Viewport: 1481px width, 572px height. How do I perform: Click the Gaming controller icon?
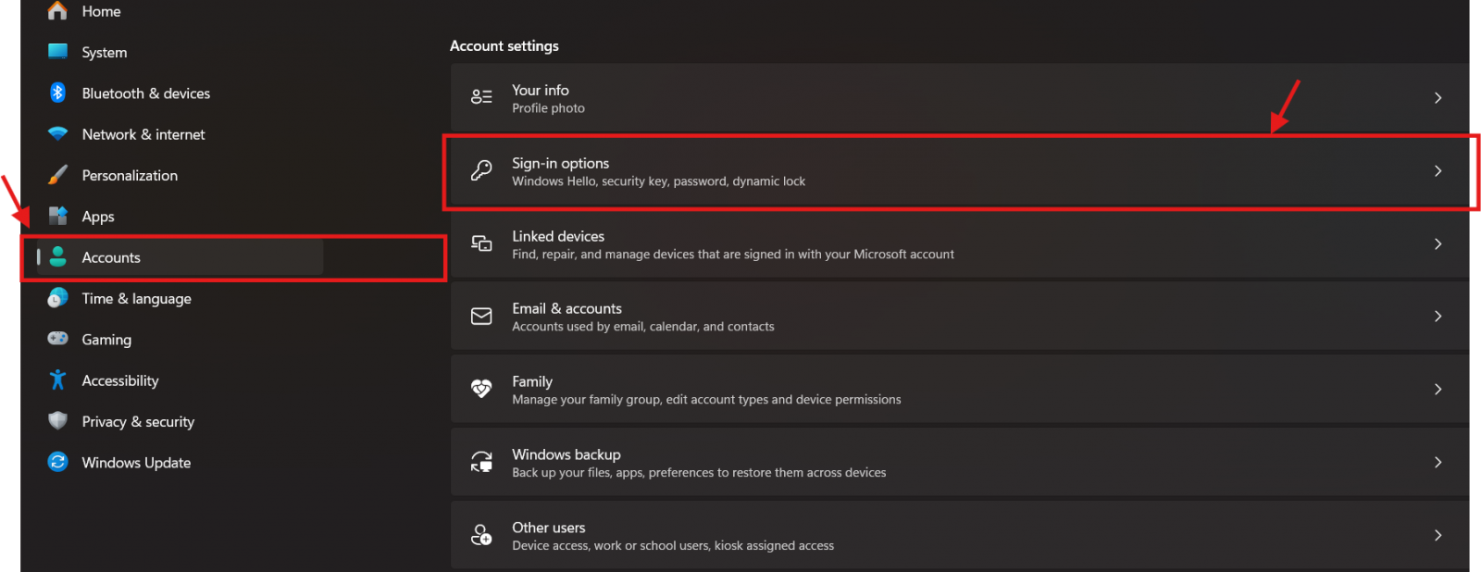(57, 339)
